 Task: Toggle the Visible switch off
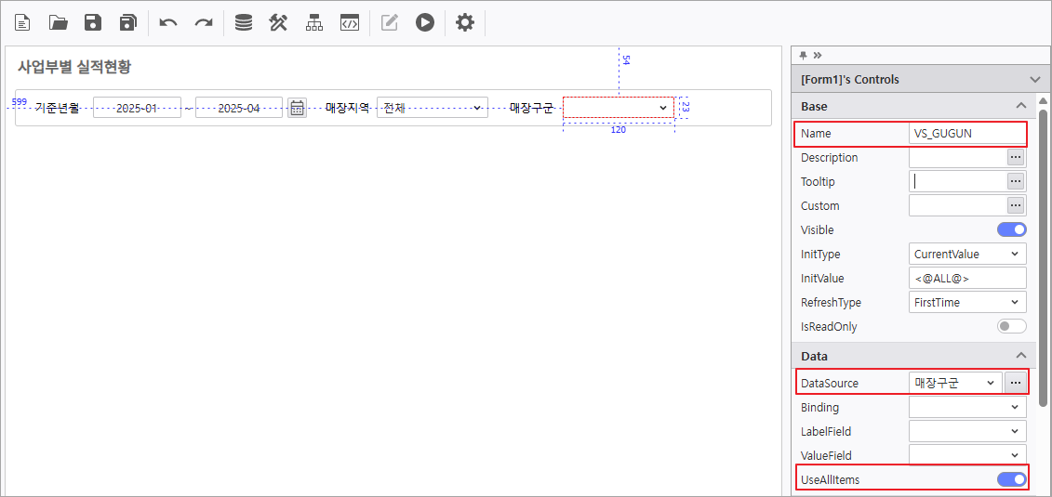[x=1011, y=229]
